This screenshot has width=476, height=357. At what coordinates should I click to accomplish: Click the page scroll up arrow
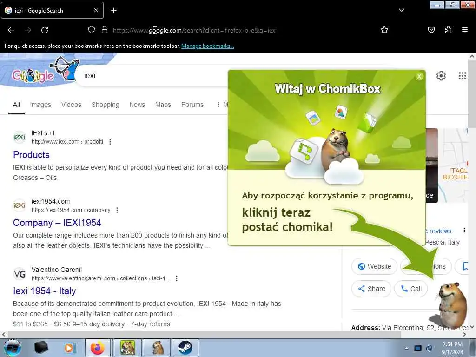(x=472, y=56)
